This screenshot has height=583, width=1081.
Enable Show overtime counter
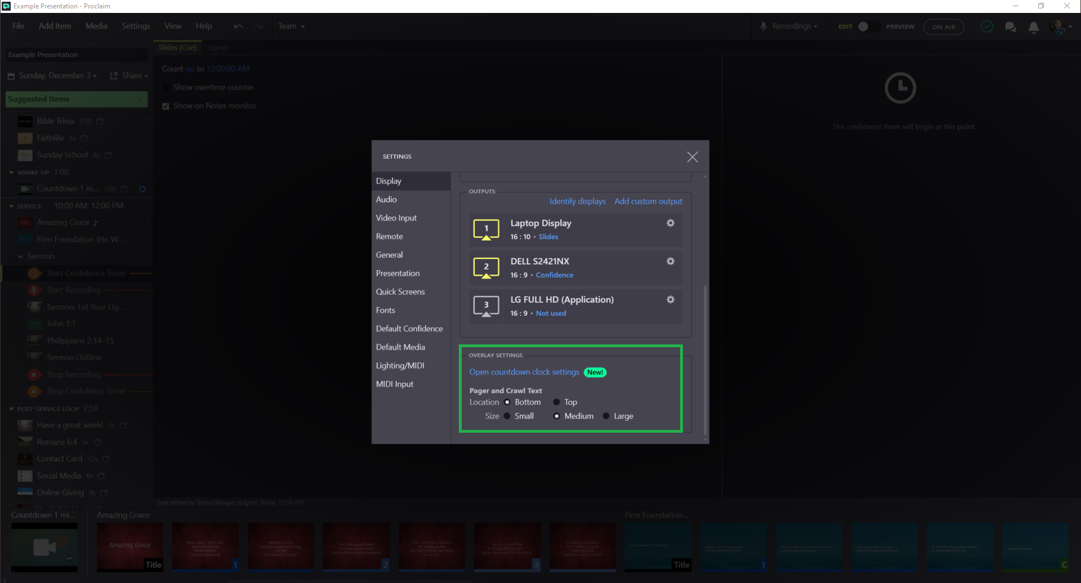click(165, 87)
